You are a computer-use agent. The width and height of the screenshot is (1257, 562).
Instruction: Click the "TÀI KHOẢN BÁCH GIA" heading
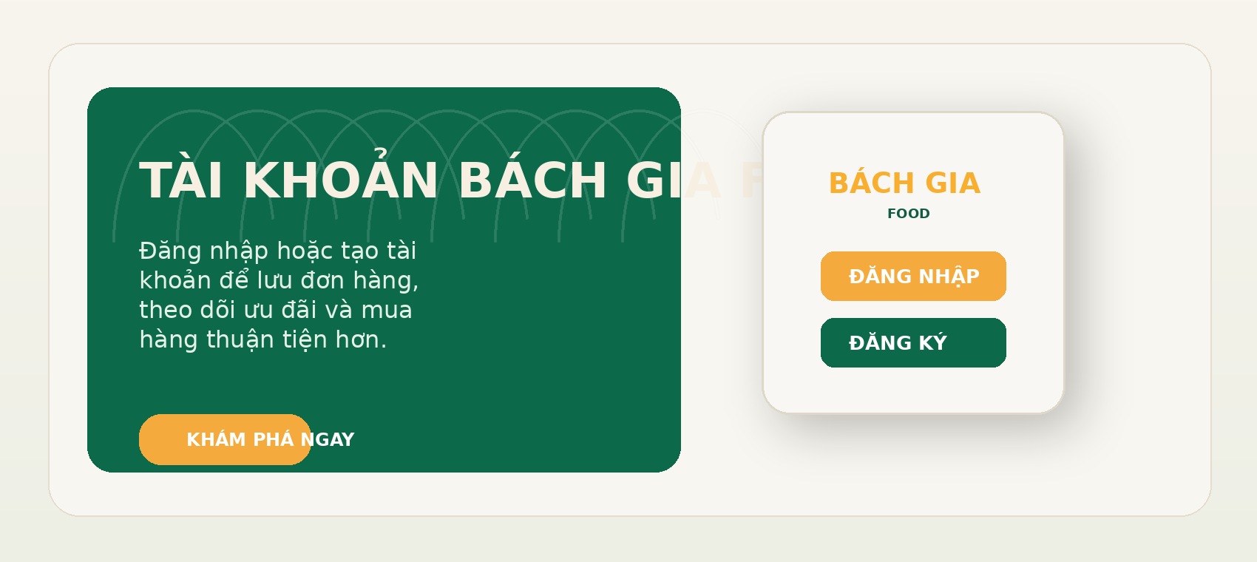[x=410, y=181]
